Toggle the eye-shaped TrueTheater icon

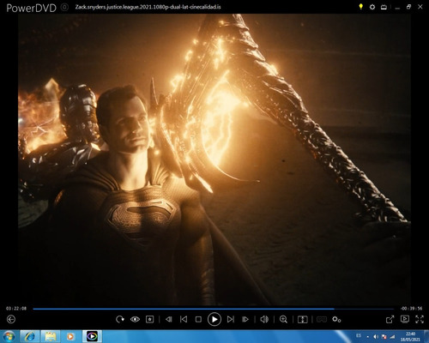click(135, 319)
